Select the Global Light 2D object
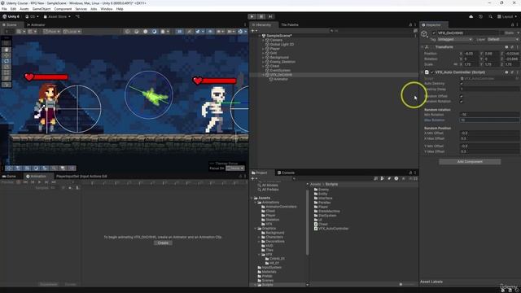 282,45
